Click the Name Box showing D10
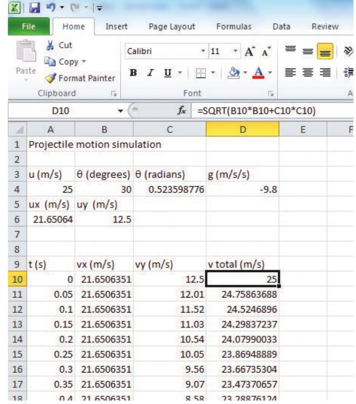 click(60, 111)
